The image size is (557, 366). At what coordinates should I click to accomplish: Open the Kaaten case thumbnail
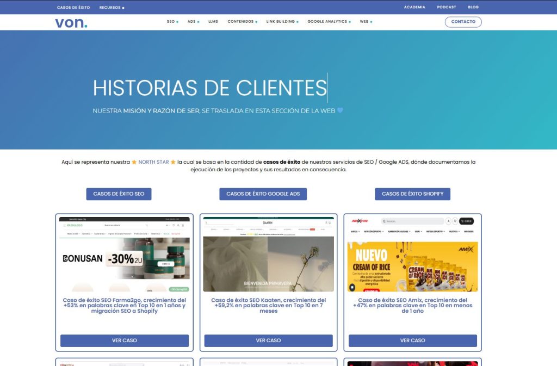click(268, 254)
